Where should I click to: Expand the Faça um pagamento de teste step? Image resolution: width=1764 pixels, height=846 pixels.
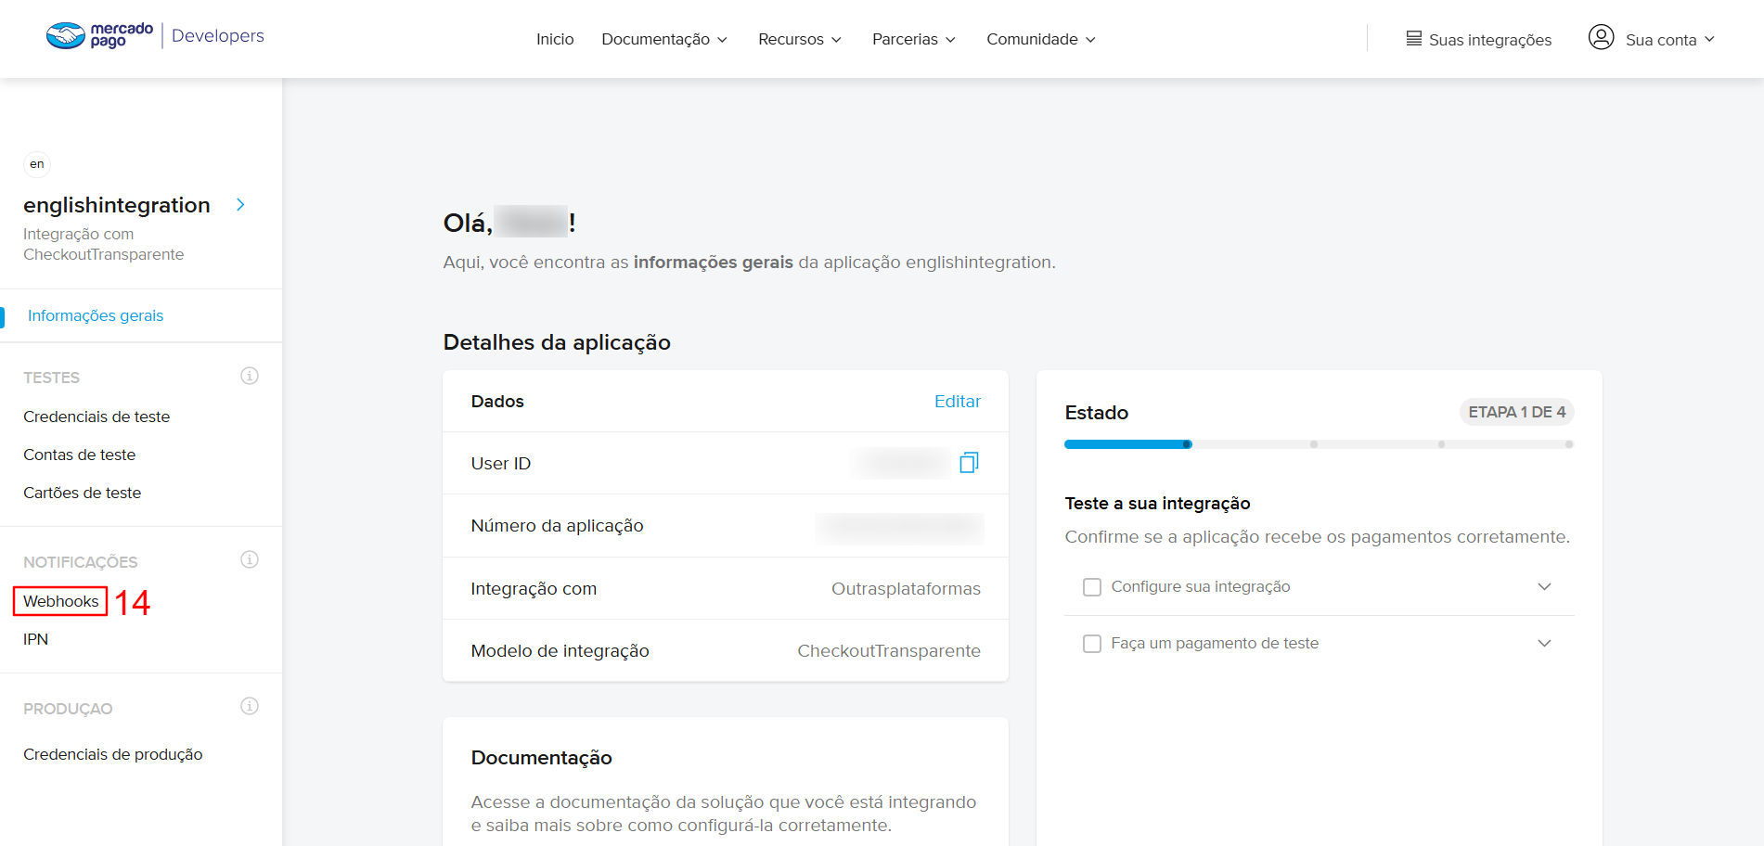pos(1544,643)
